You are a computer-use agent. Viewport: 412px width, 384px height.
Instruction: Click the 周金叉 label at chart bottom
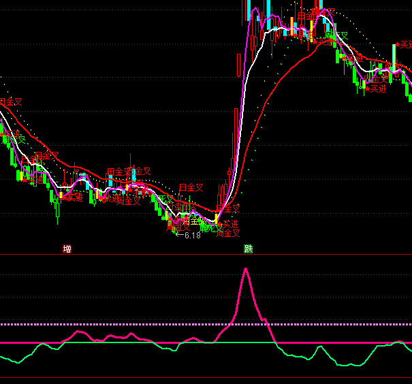tap(228, 233)
